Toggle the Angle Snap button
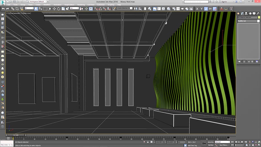 tap(100, 9)
